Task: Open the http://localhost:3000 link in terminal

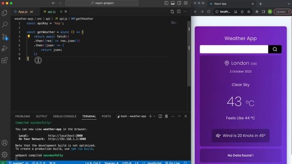Action: (x=65, y=136)
